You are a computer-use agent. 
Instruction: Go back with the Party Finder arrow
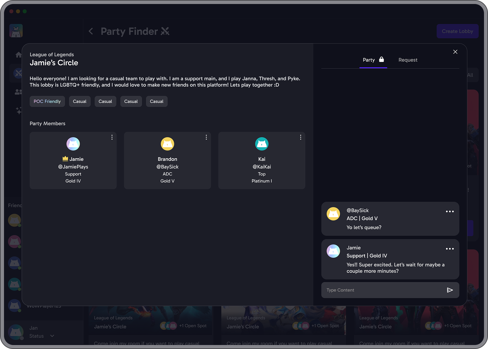pyautogui.click(x=91, y=31)
